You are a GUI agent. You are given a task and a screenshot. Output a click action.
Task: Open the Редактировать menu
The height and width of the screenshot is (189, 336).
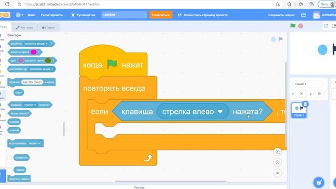pyautogui.click(x=52, y=15)
